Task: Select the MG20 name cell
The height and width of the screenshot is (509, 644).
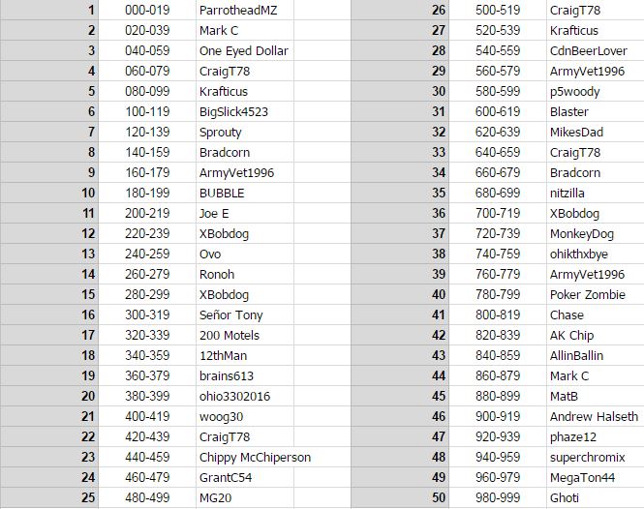Action: point(245,498)
